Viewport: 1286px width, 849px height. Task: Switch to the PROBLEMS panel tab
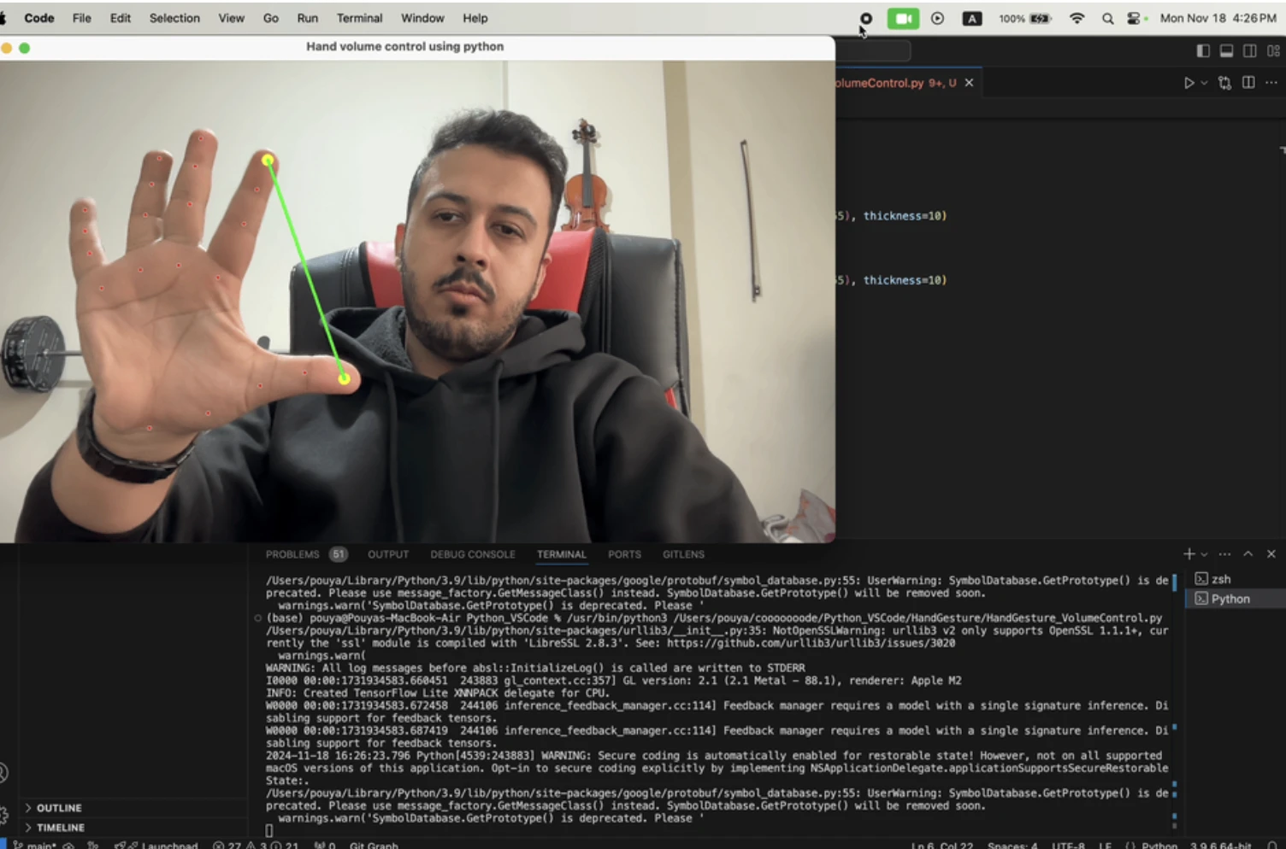pyautogui.click(x=292, y=554)
